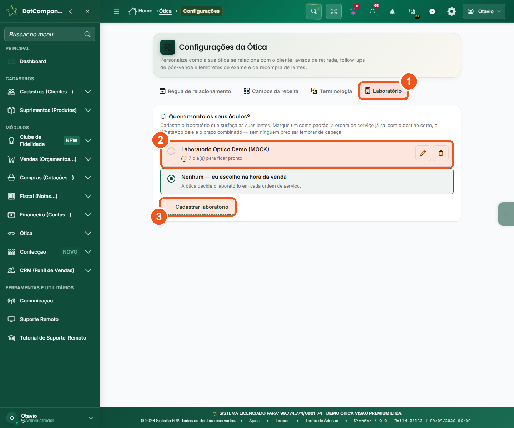
Task: Open Suporte Remoto in the sidebar
Action: pyautogui.click(x=50, y=319)
